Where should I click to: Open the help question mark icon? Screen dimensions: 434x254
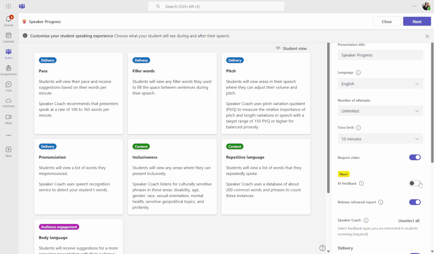(x=322, y=248)
